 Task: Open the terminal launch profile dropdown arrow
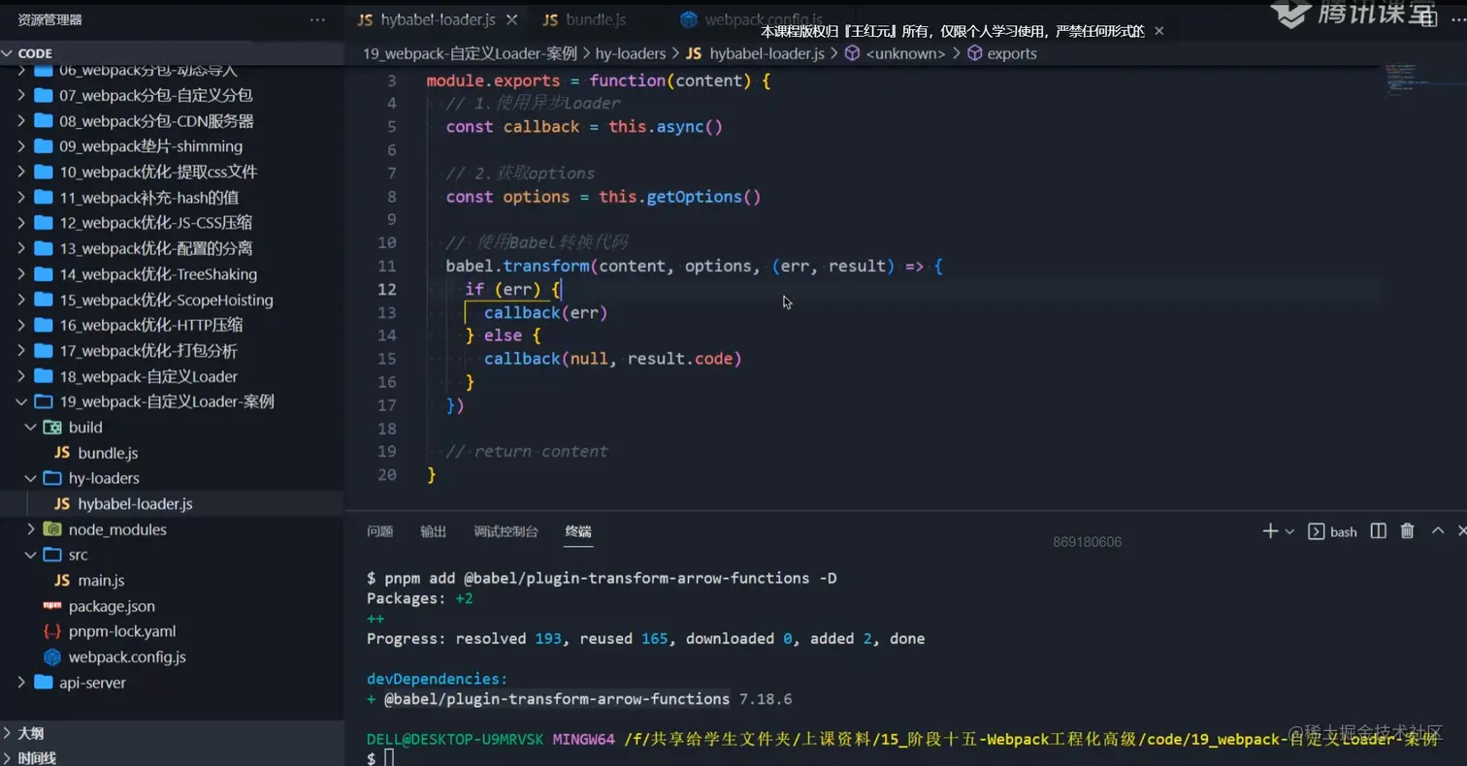point(1289,531)
